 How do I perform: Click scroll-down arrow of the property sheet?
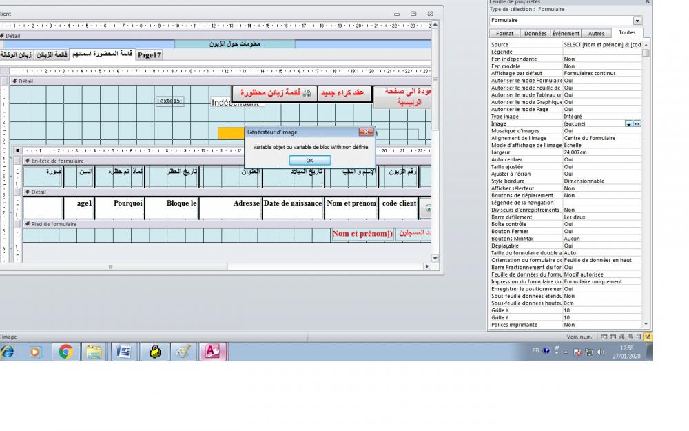pos(646,325)
